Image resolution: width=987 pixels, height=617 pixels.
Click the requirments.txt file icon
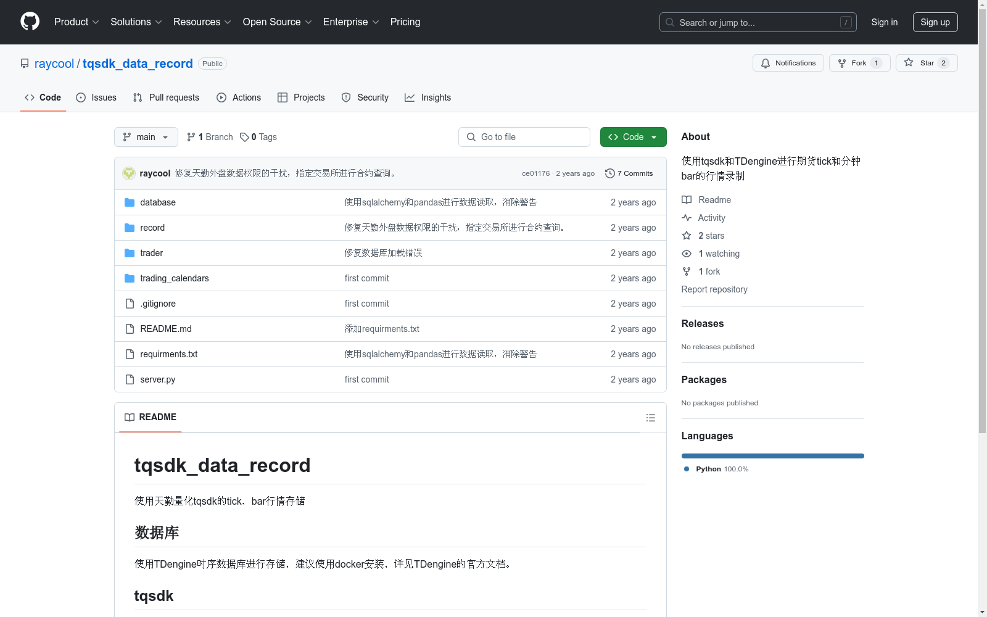tap(130, 354)
